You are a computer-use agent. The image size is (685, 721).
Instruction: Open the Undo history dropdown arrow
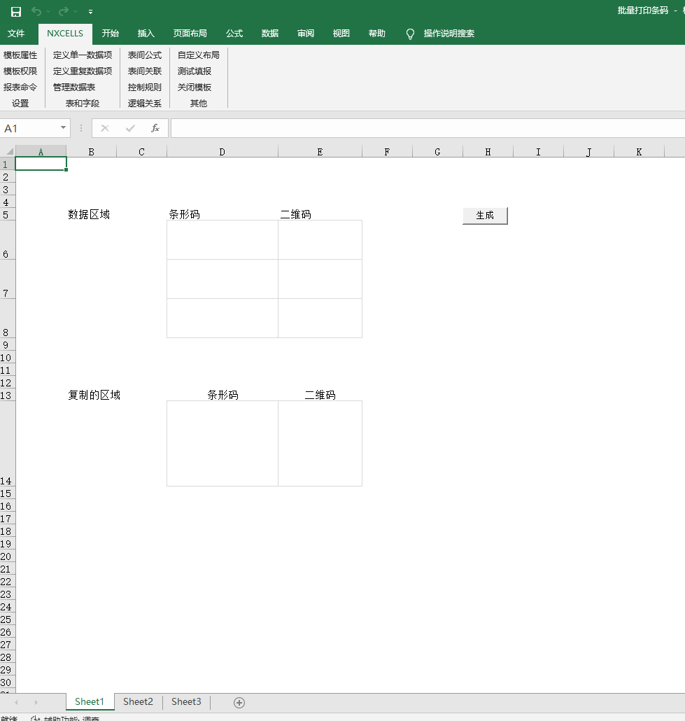click(x=48, y=12)
